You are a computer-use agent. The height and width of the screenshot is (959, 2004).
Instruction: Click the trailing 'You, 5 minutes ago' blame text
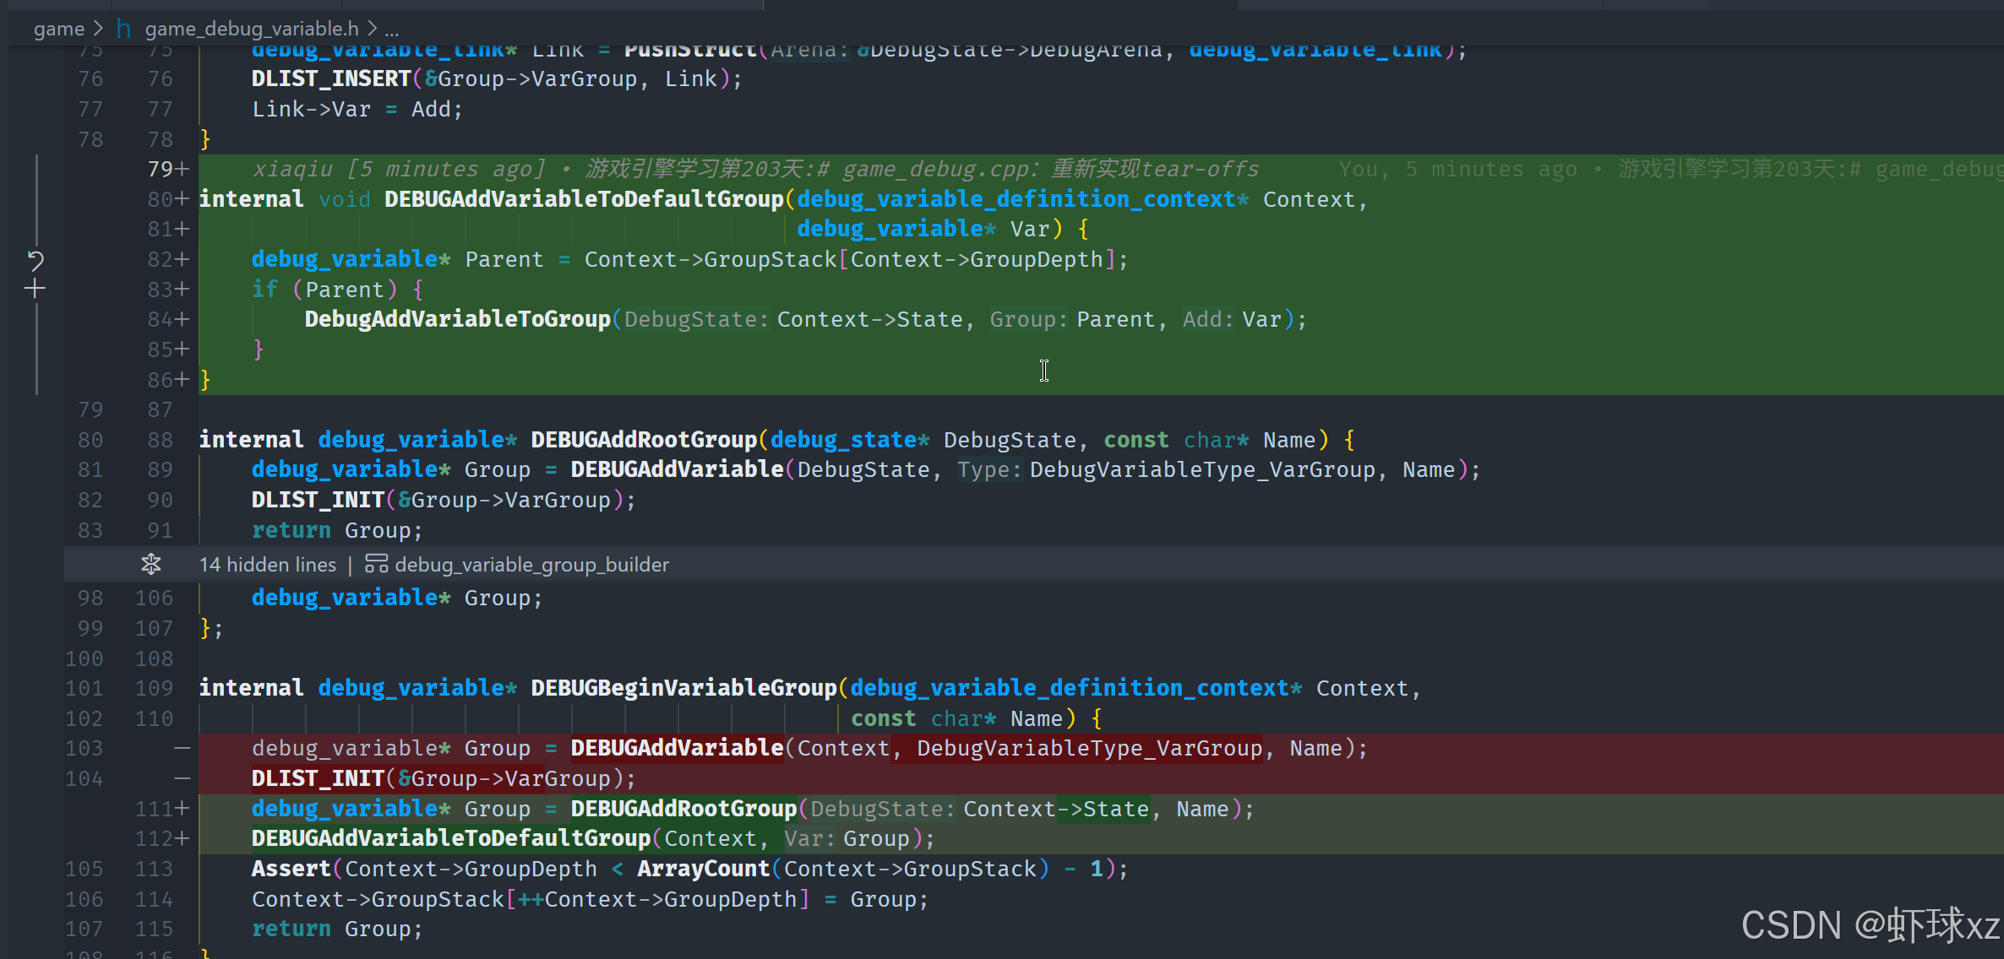click(x=1457, y=169)
